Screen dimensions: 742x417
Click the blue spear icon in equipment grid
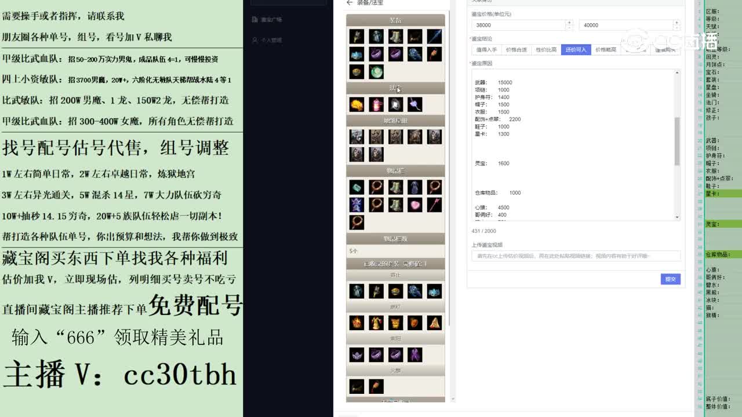pyautogui.click(x=434, y=36)
